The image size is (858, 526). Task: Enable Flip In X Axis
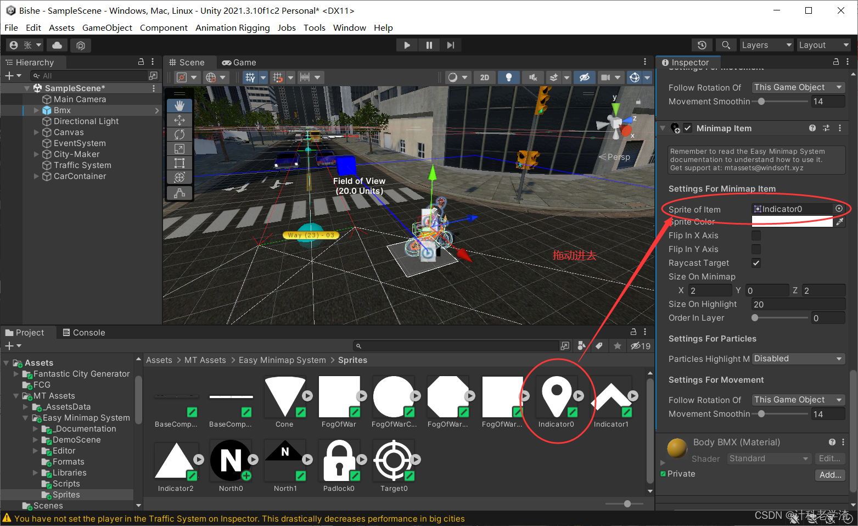(756, 235)
